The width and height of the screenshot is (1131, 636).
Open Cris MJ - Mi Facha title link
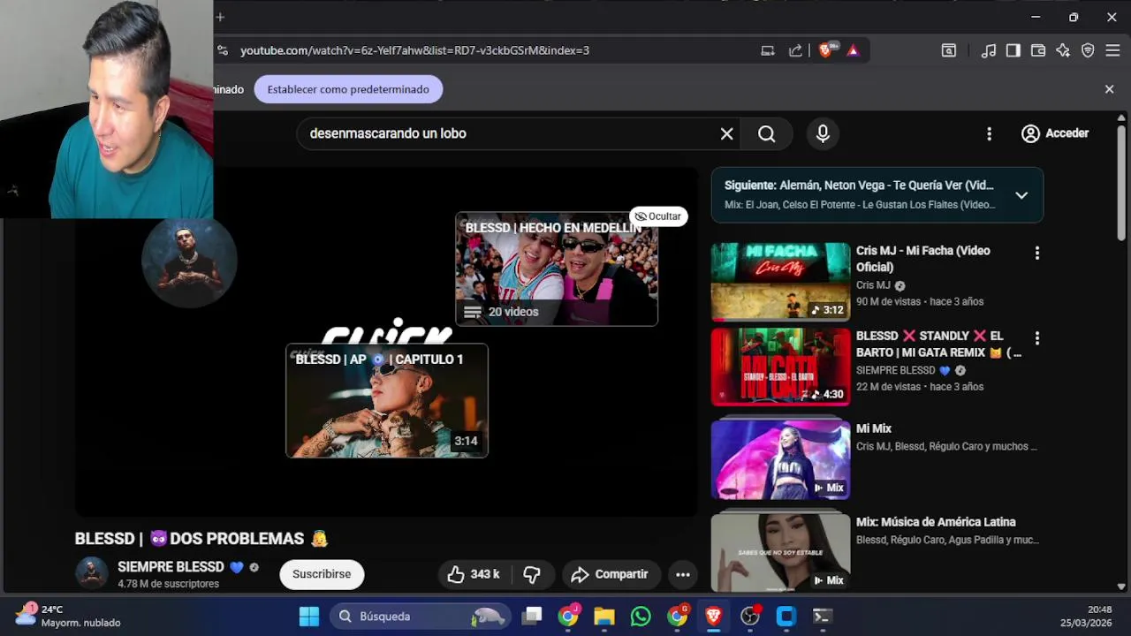pos(923,259)
